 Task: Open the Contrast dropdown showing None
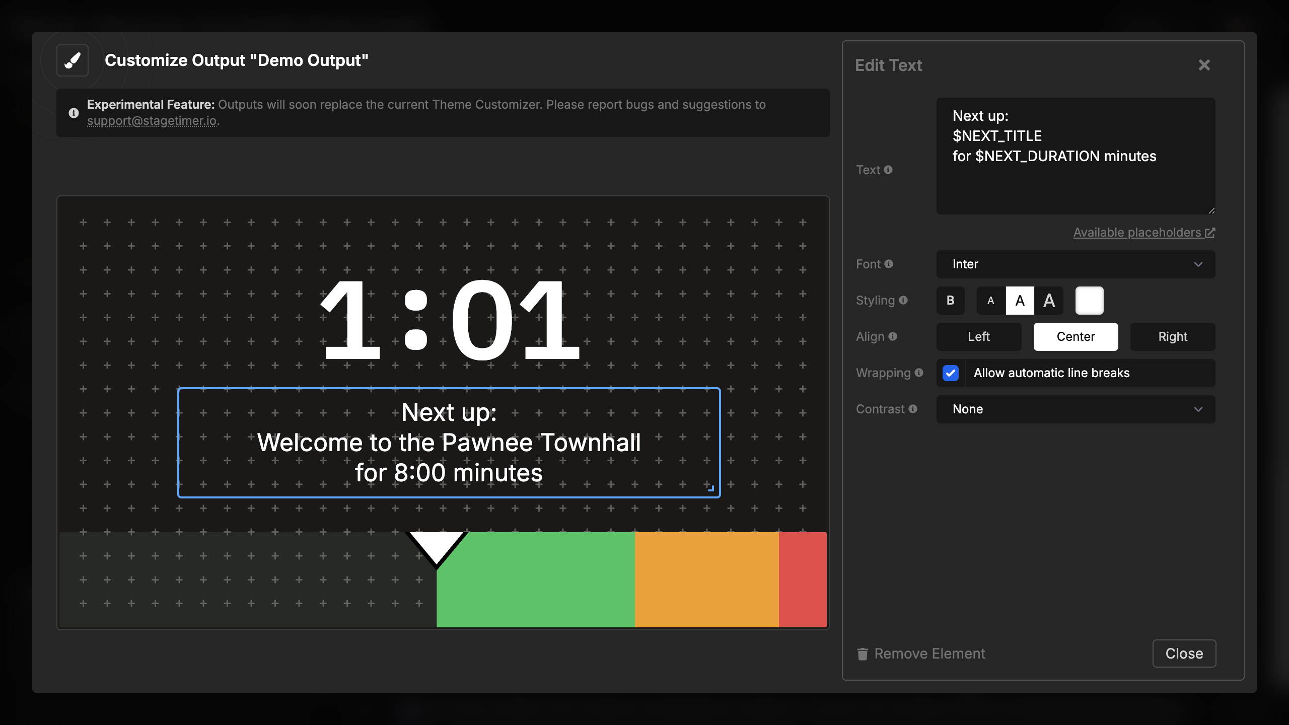click(x=1076, y=409)
